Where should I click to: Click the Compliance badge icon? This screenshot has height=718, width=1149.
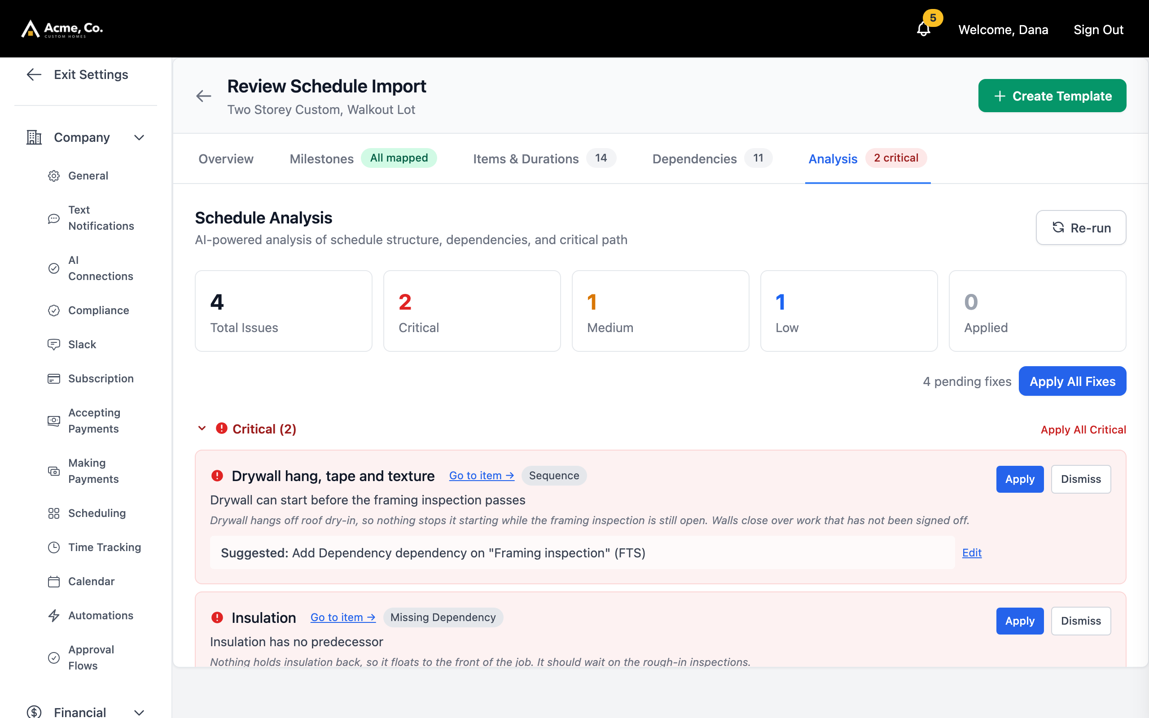point(54,311)
